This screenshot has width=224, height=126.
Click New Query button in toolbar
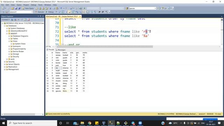(28, 8)
